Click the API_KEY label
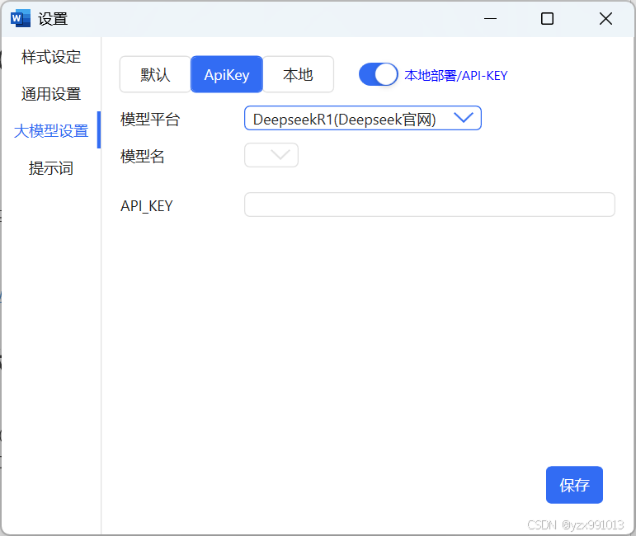Image resolution: width=636 pixels, height=536 pixels. [x=147, y=206]
